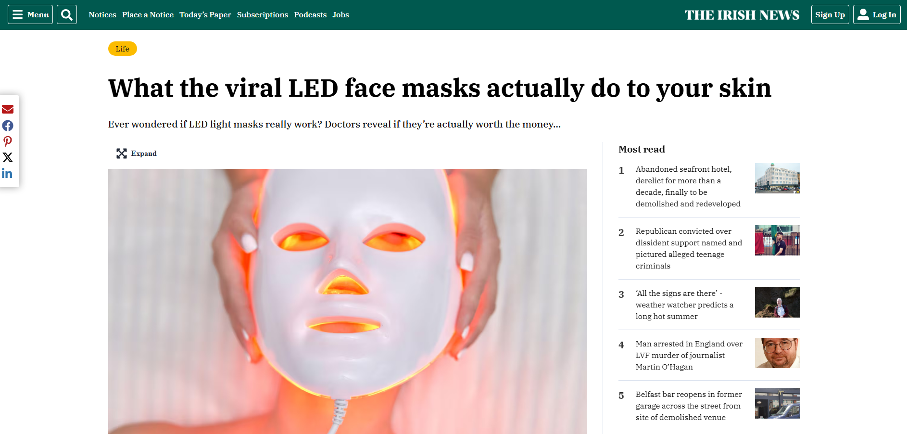Click the subheading 'Ever wondered if LED light masks'
The width and height of the screenshot is (907, 434).
click(334, 124)
